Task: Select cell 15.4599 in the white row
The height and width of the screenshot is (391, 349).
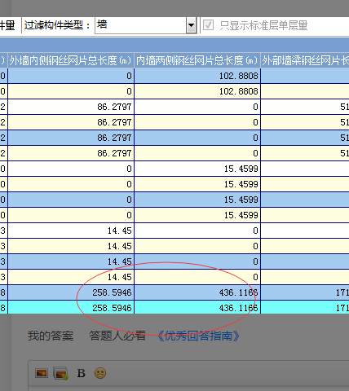Action: click(x=197, y=169)
